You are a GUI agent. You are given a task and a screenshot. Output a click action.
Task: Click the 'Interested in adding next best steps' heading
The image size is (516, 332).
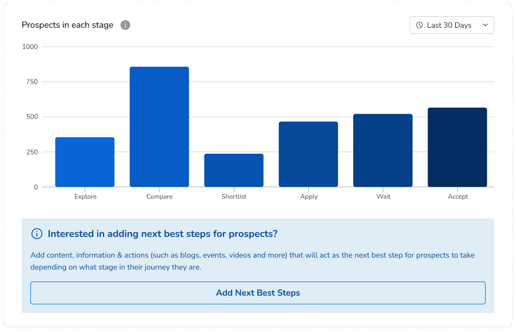[x=163, y=234]
